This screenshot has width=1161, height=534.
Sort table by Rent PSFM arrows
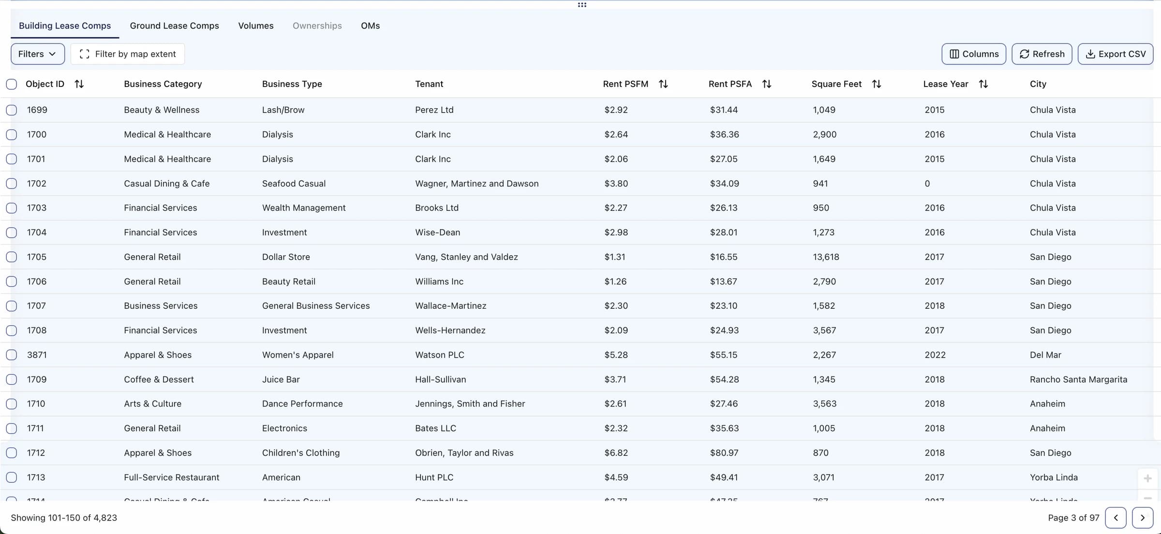[663, 84]
